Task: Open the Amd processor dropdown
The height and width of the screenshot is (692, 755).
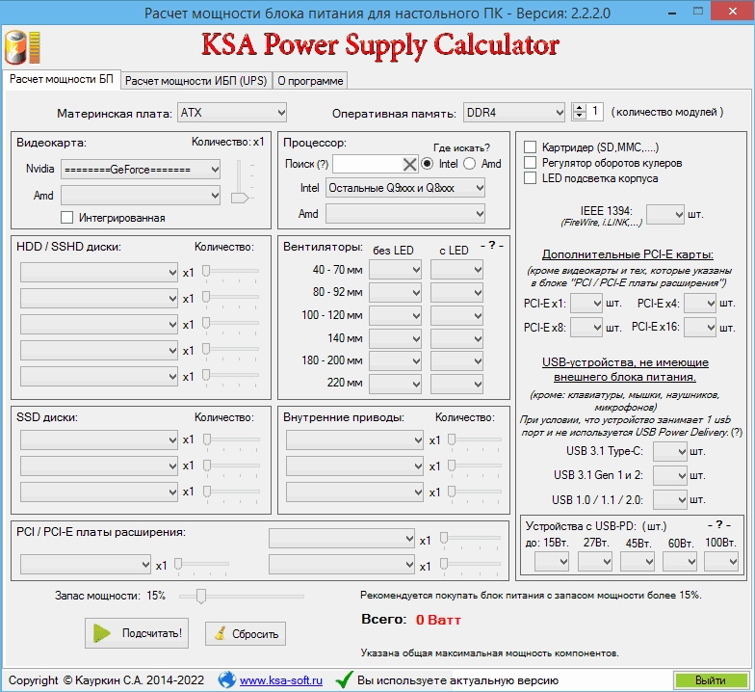Action: click(404, 214)
